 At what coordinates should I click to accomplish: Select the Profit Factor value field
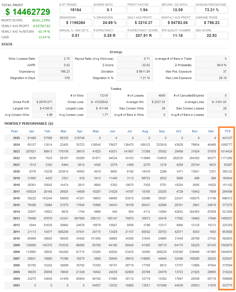click(x=144, y=10)
